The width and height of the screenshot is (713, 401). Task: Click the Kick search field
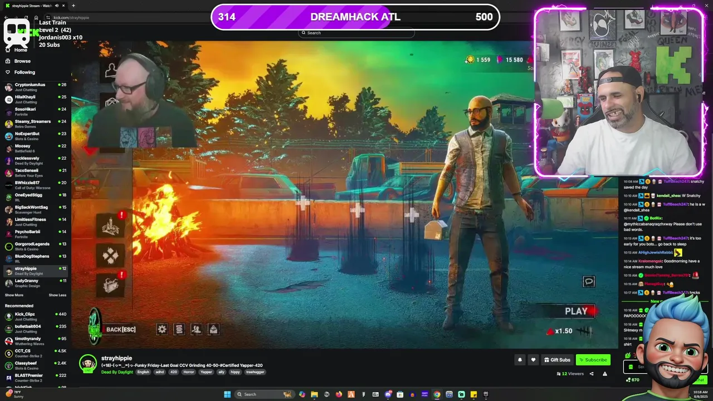pyautogui.click(x=356, y=33)
